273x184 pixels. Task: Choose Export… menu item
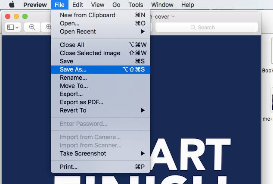pyautogui.click(x=100, y=94)
